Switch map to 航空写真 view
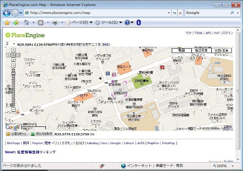 (x=201, y=51)
